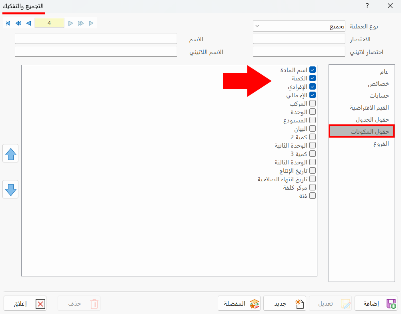Select the القيم الافتراضية tab
This screenshot has width=401, height=314.
pos(362,108)
